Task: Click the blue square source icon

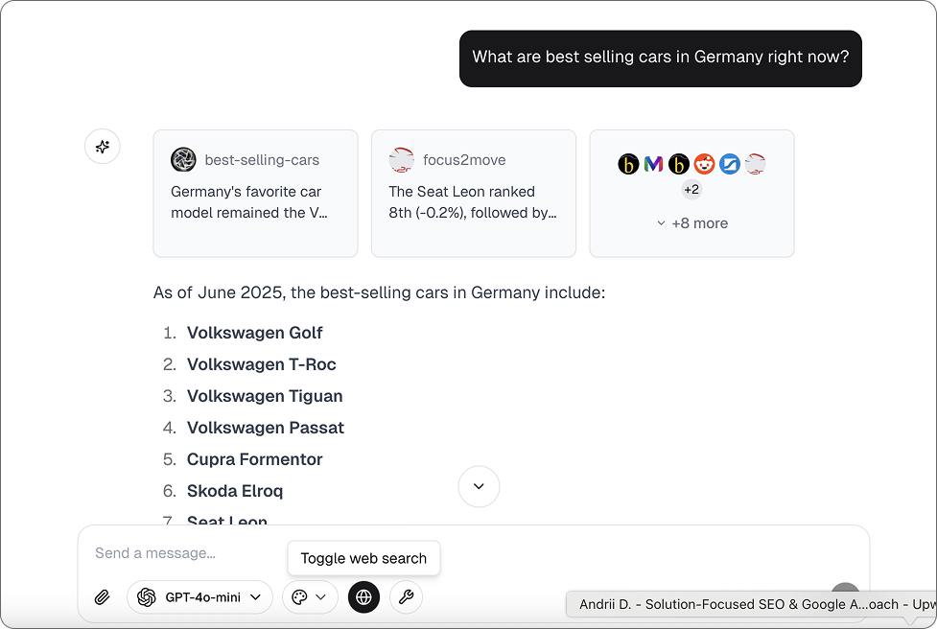Action: coord(730,164)
